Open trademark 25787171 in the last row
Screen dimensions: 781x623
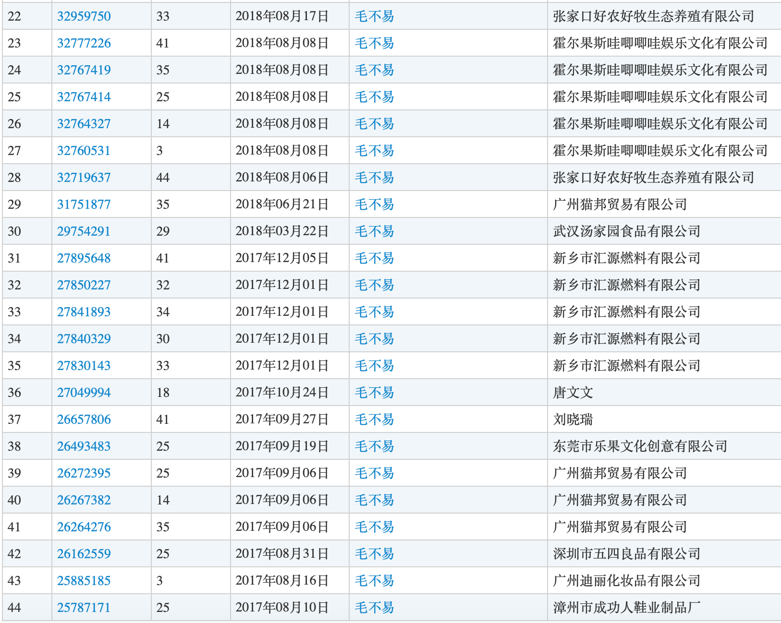pos(83,607)
